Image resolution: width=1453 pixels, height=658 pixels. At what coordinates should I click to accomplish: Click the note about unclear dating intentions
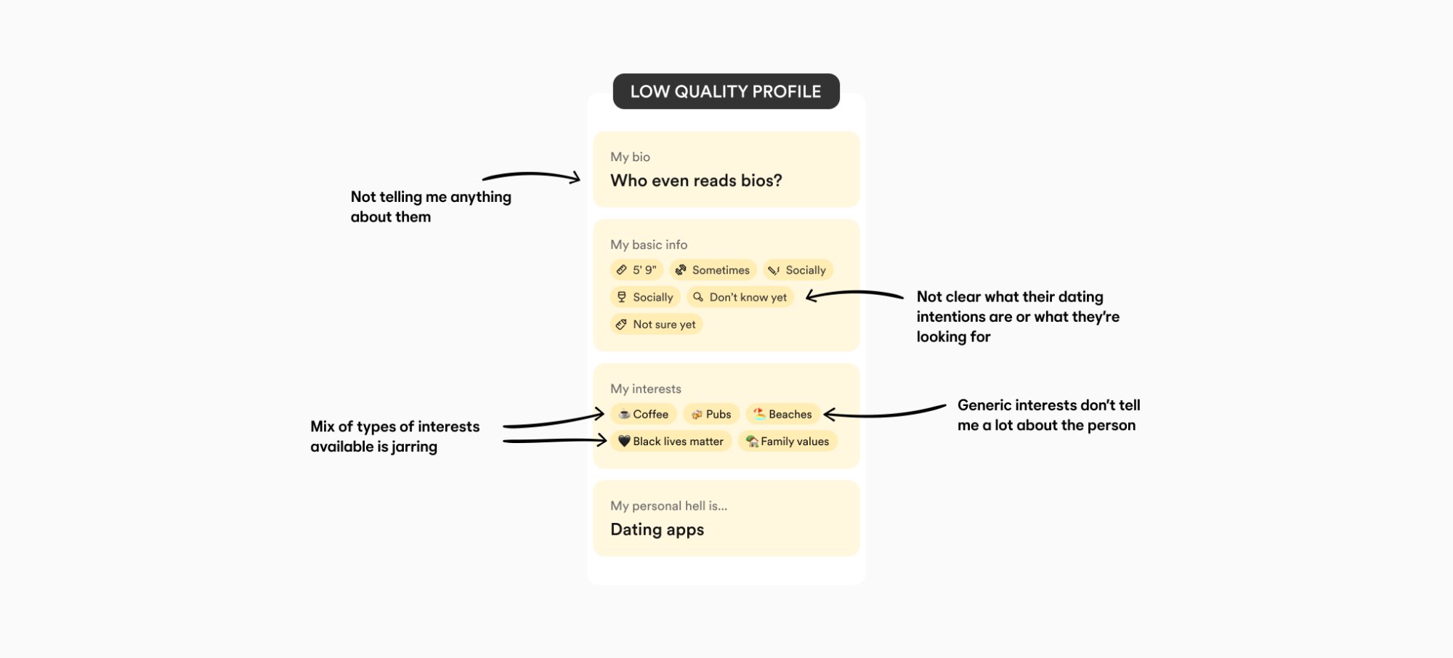tap(1017, 317)
